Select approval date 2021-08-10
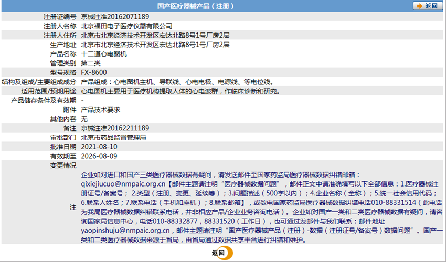Image resolution: width=446 pixels, height=262 pixels. pos(99,147)
